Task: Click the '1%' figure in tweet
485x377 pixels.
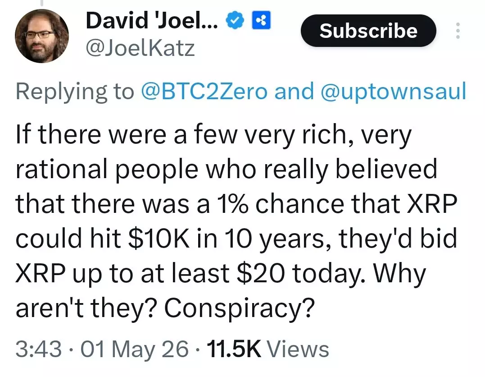Action: 232,204
